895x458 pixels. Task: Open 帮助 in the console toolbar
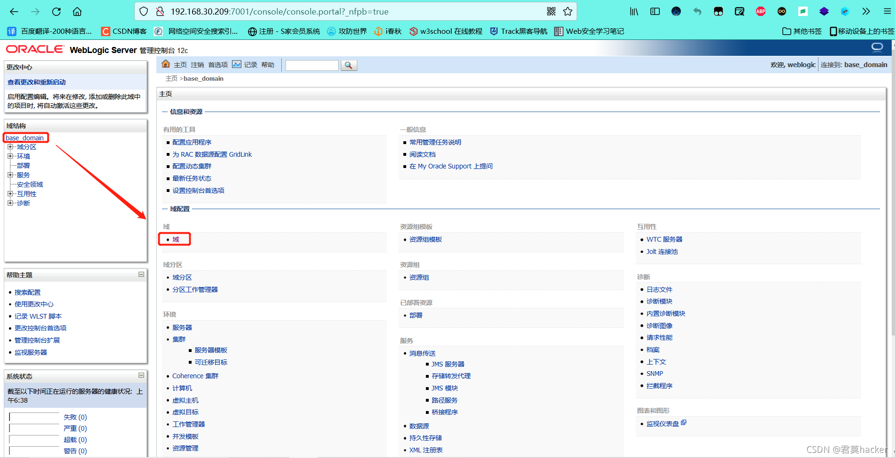pos(268,65)
